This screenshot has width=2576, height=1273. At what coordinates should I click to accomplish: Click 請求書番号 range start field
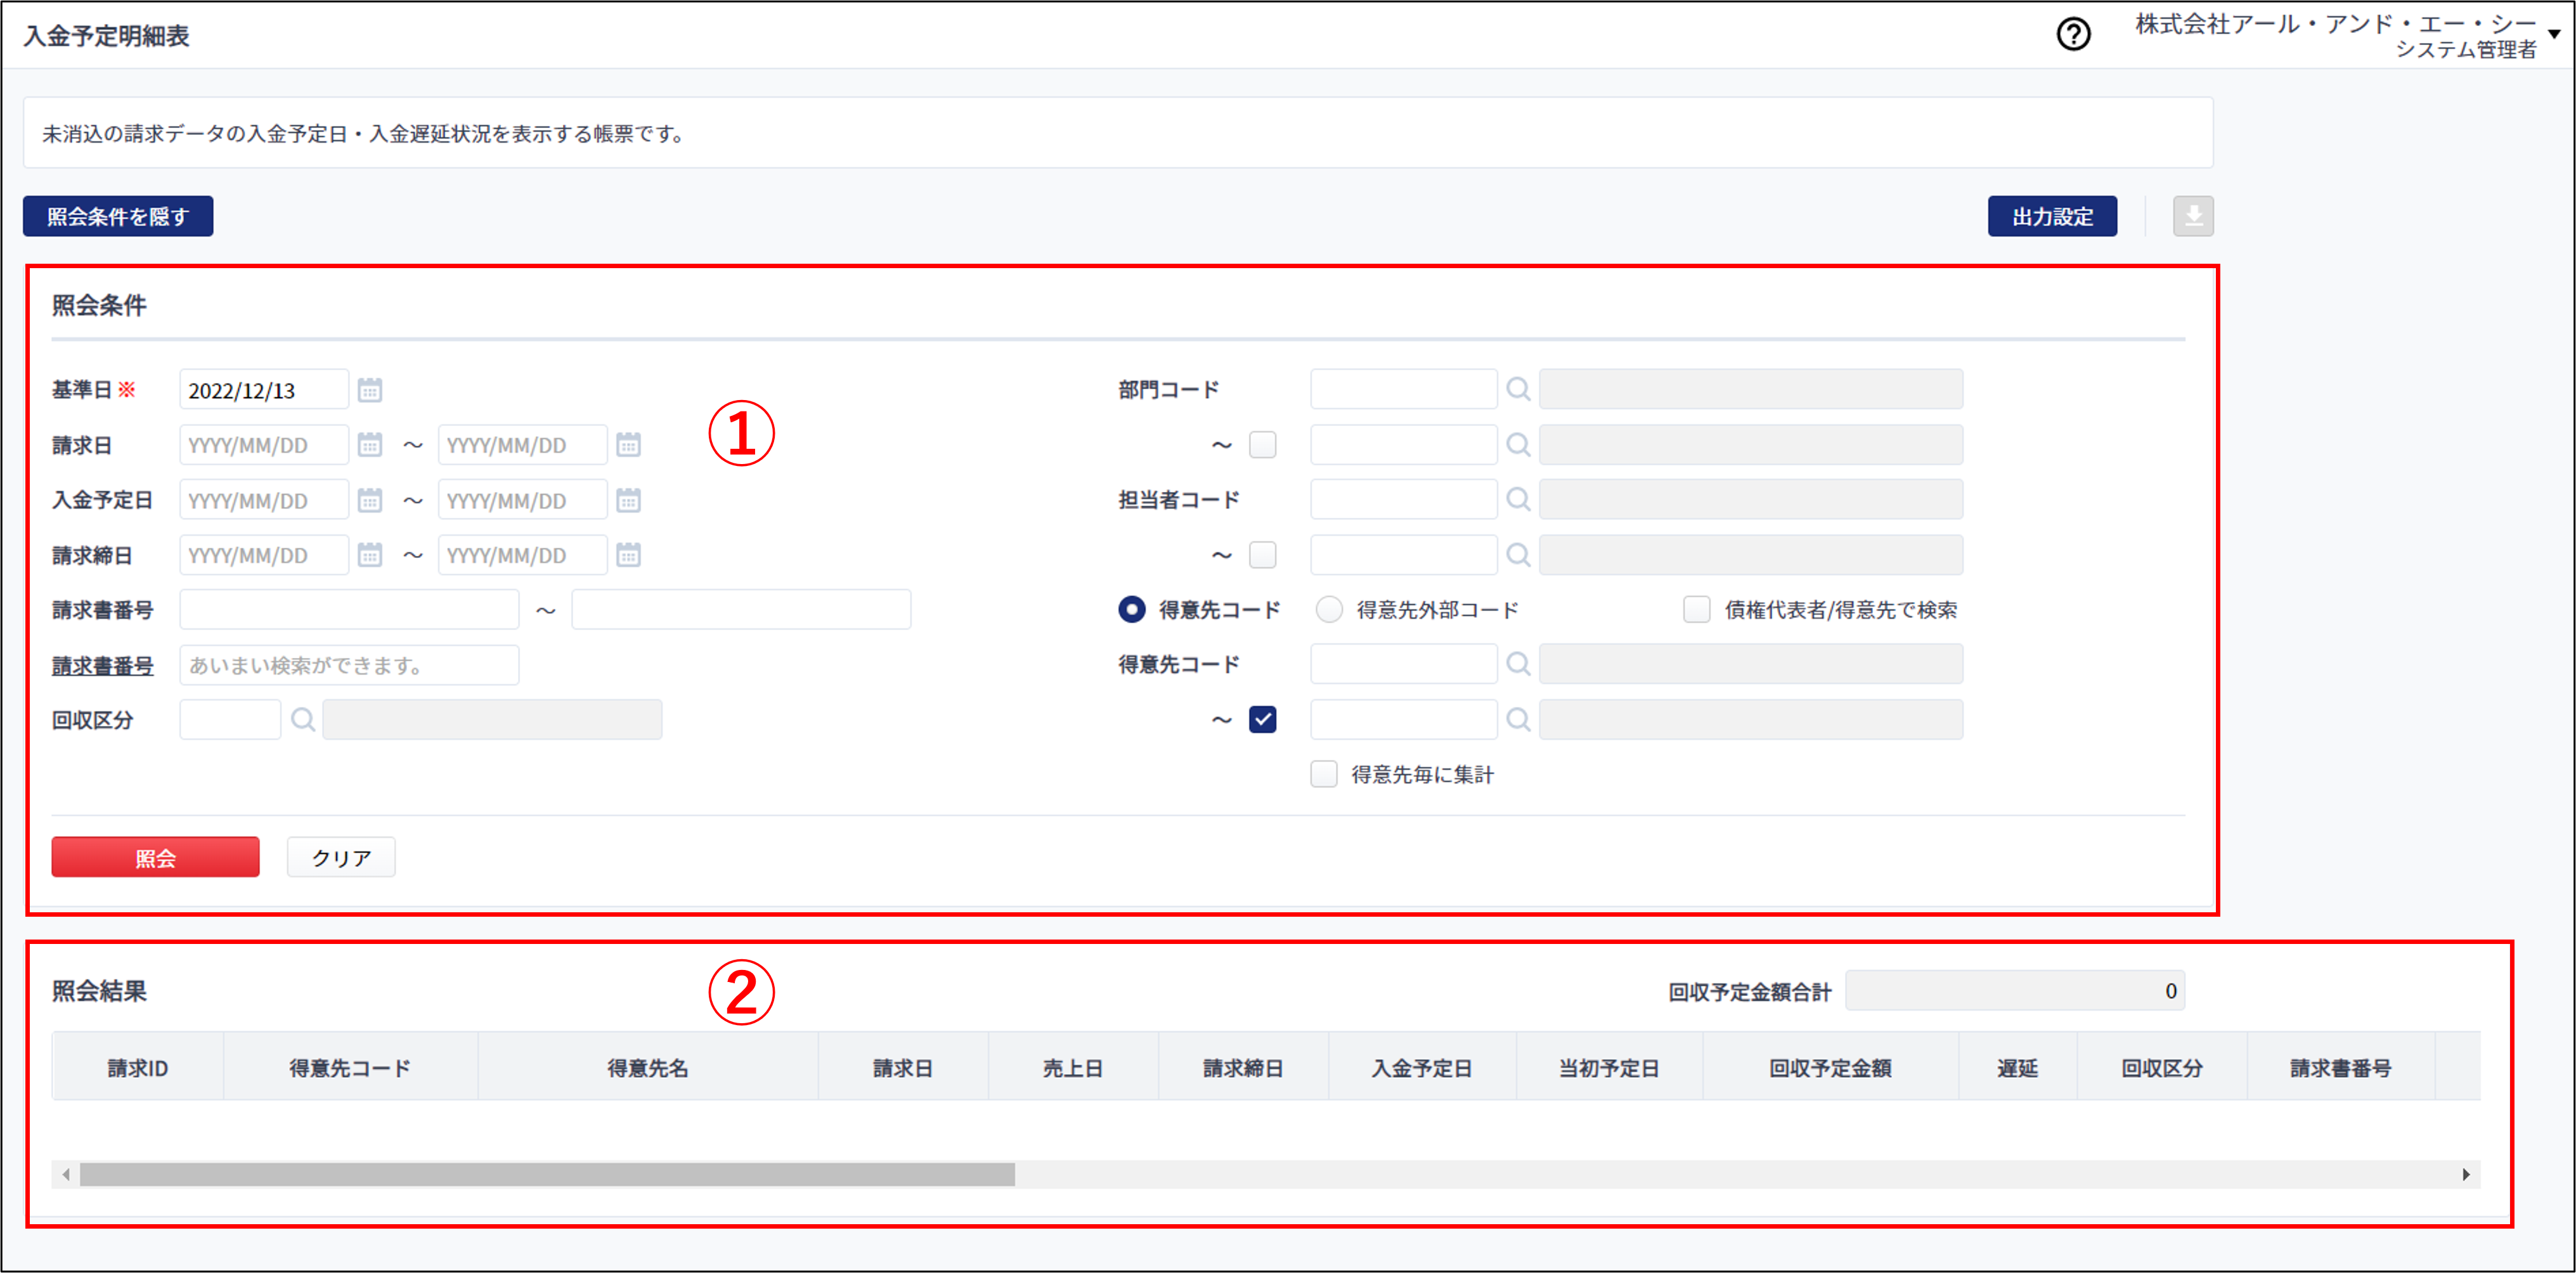coord(349,609)
